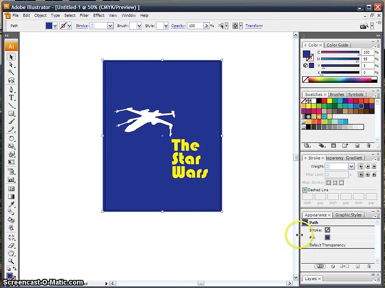Expand the Opacity slider arrow

tap(207, 26)
